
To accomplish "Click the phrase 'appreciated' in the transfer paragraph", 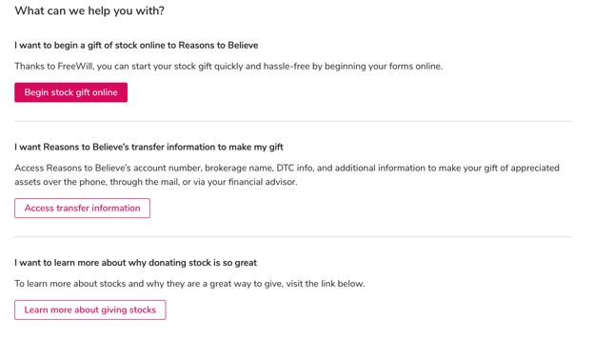I will coord(535,168).
